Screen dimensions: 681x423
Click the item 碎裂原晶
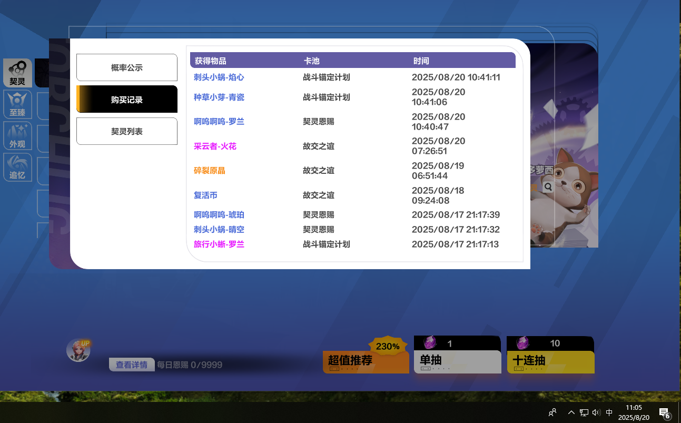(210, 171)
